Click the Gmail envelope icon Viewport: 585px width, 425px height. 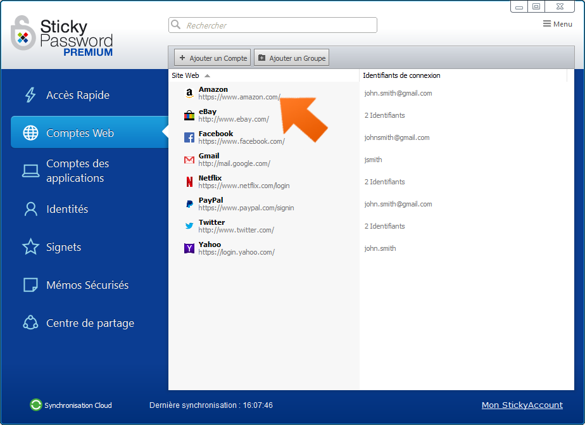tap(189, 160)
